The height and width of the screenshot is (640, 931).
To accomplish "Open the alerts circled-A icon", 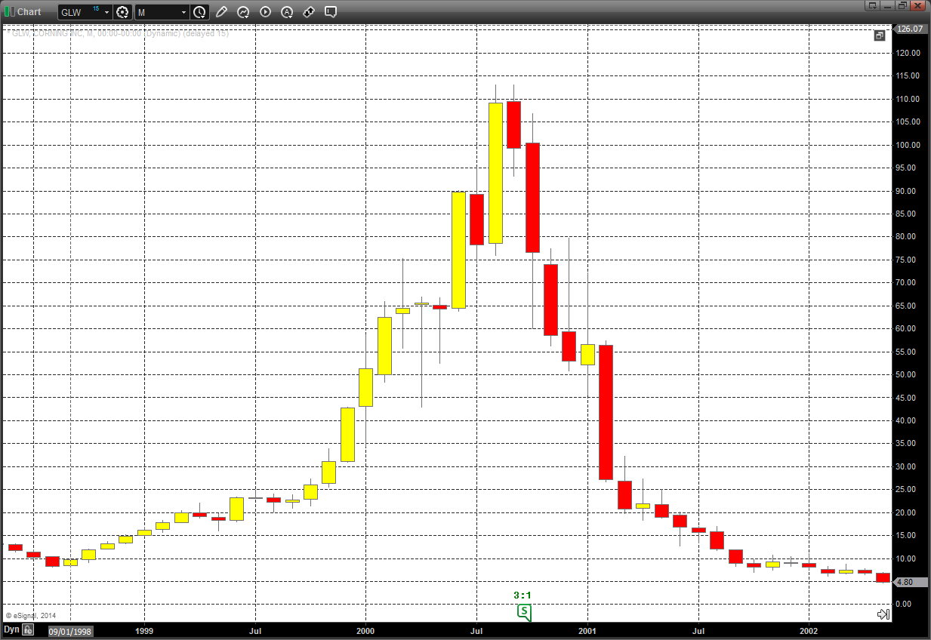I will click(x=287, y=12).
